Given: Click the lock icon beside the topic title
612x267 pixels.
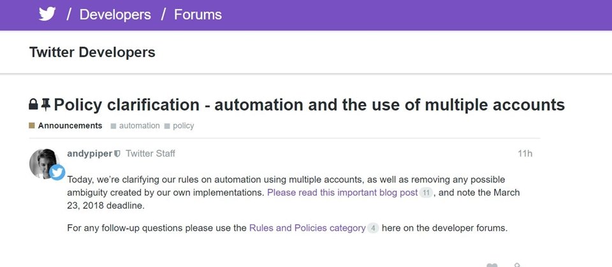Looking at the screenshot, I should [34, 104].
